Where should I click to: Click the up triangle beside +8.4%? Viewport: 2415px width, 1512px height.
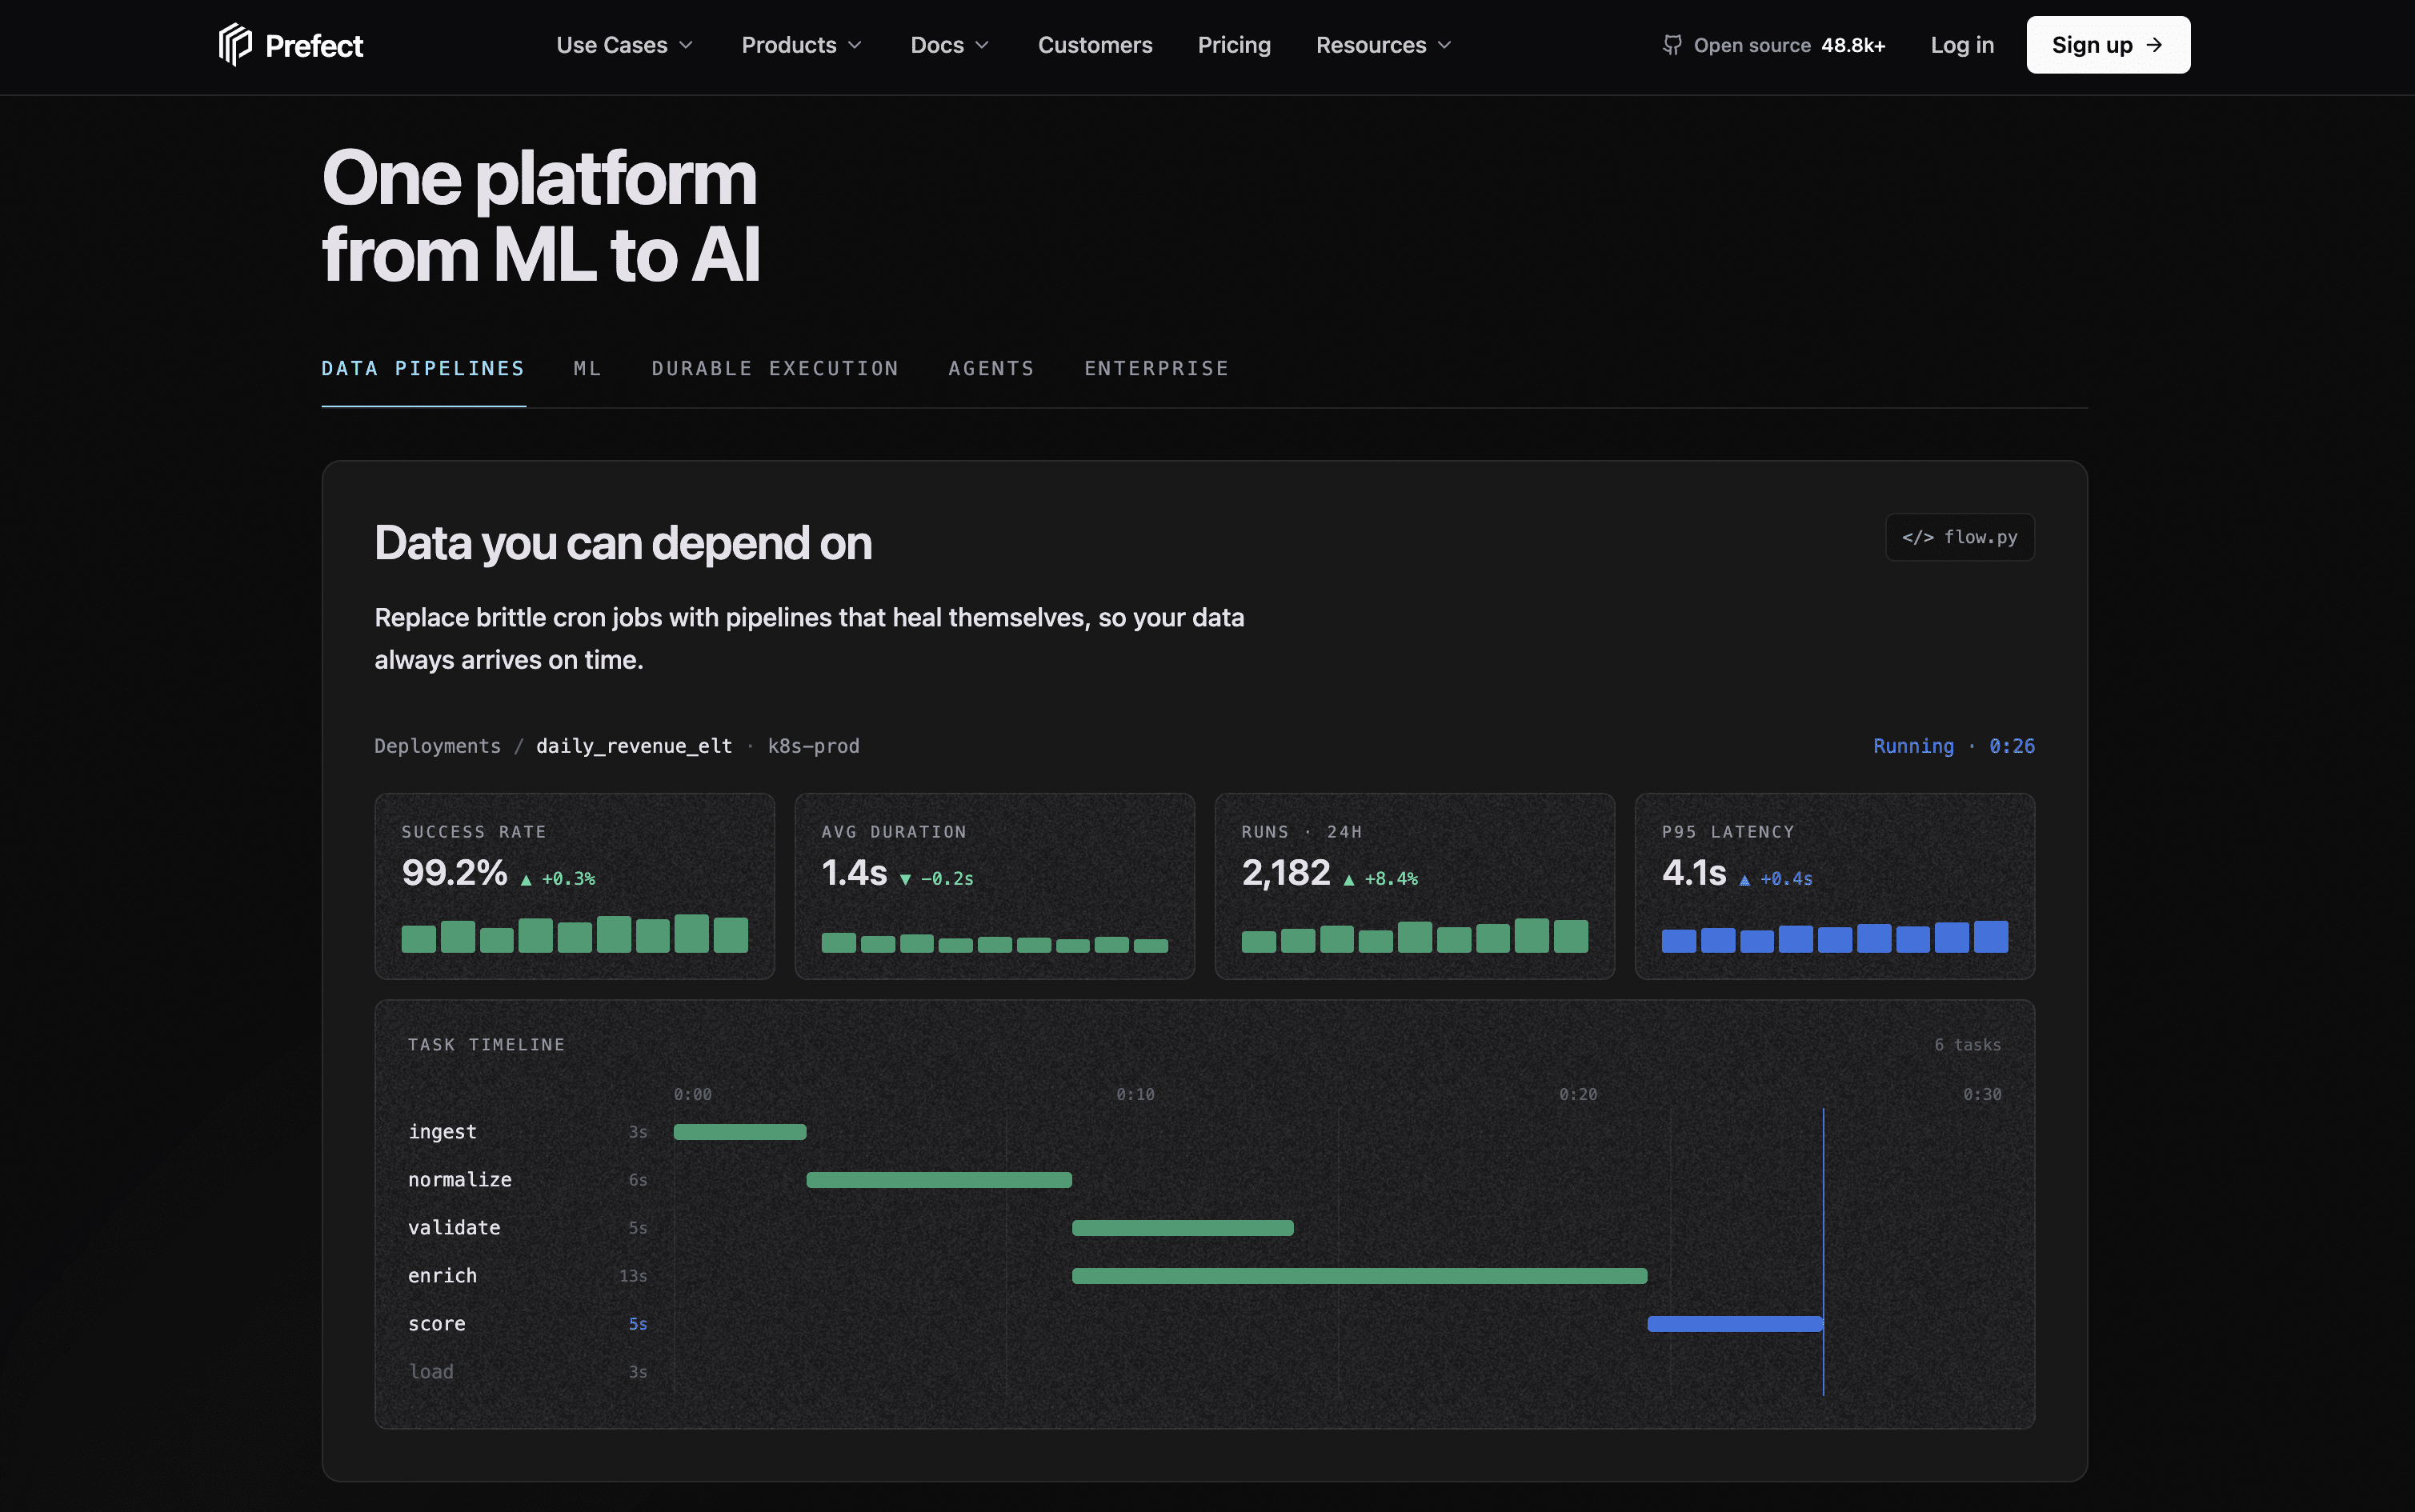point(1348,880)
